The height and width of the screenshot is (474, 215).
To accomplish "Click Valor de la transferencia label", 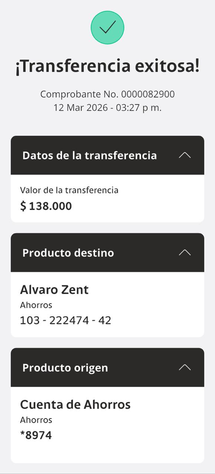I will (x=69, y=190).
